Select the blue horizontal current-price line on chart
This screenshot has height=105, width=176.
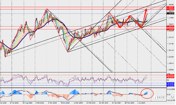click(x=83, y=14)
